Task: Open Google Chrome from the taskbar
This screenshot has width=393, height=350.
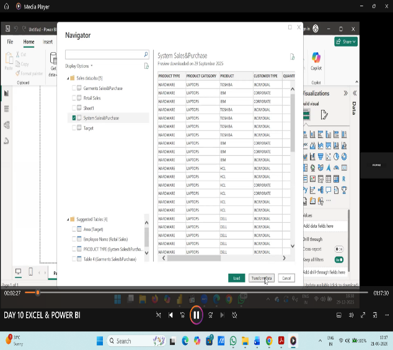Action: click(269, 341)
